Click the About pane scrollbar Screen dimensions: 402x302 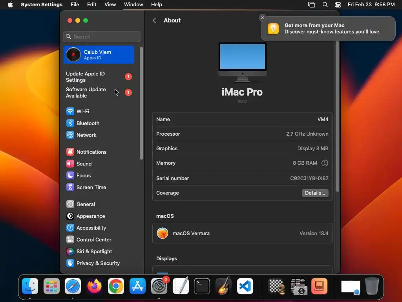coord(338,116)
